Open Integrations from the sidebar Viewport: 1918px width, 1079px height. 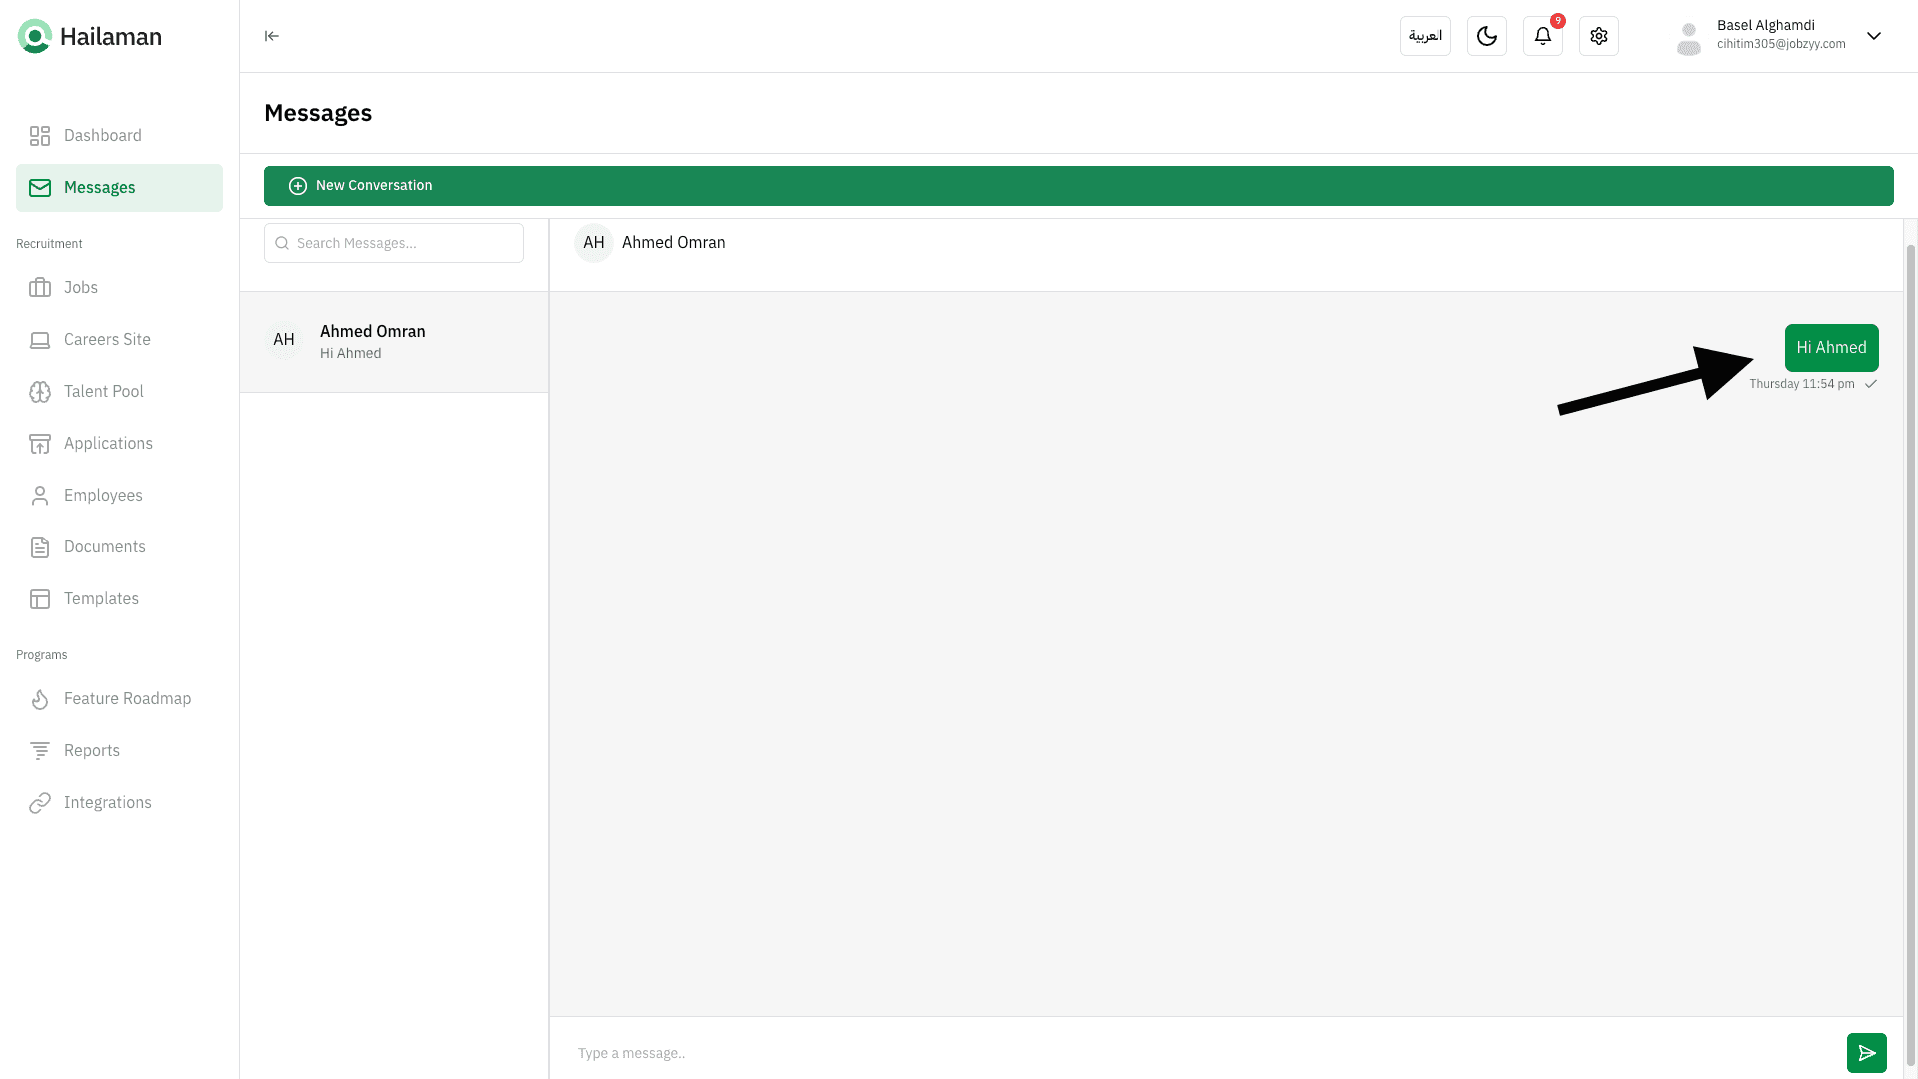[107, 802]
